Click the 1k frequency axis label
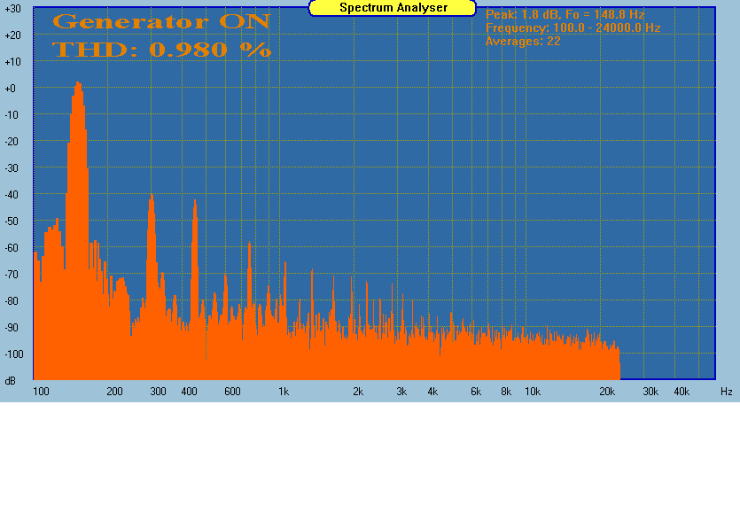Screen dimensions: 740x521 (x=284, y=392)
